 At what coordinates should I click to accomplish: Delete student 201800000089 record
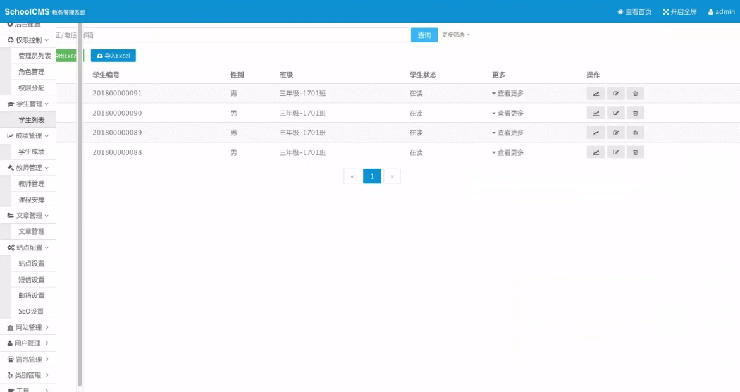click(x=635, y=133)
